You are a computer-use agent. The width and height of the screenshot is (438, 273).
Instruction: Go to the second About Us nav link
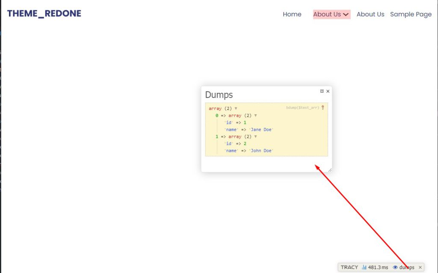[370, 14]
